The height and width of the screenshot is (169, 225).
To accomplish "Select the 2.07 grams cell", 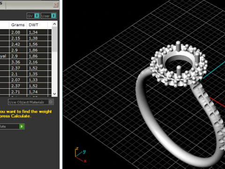I will click(18, 80).
